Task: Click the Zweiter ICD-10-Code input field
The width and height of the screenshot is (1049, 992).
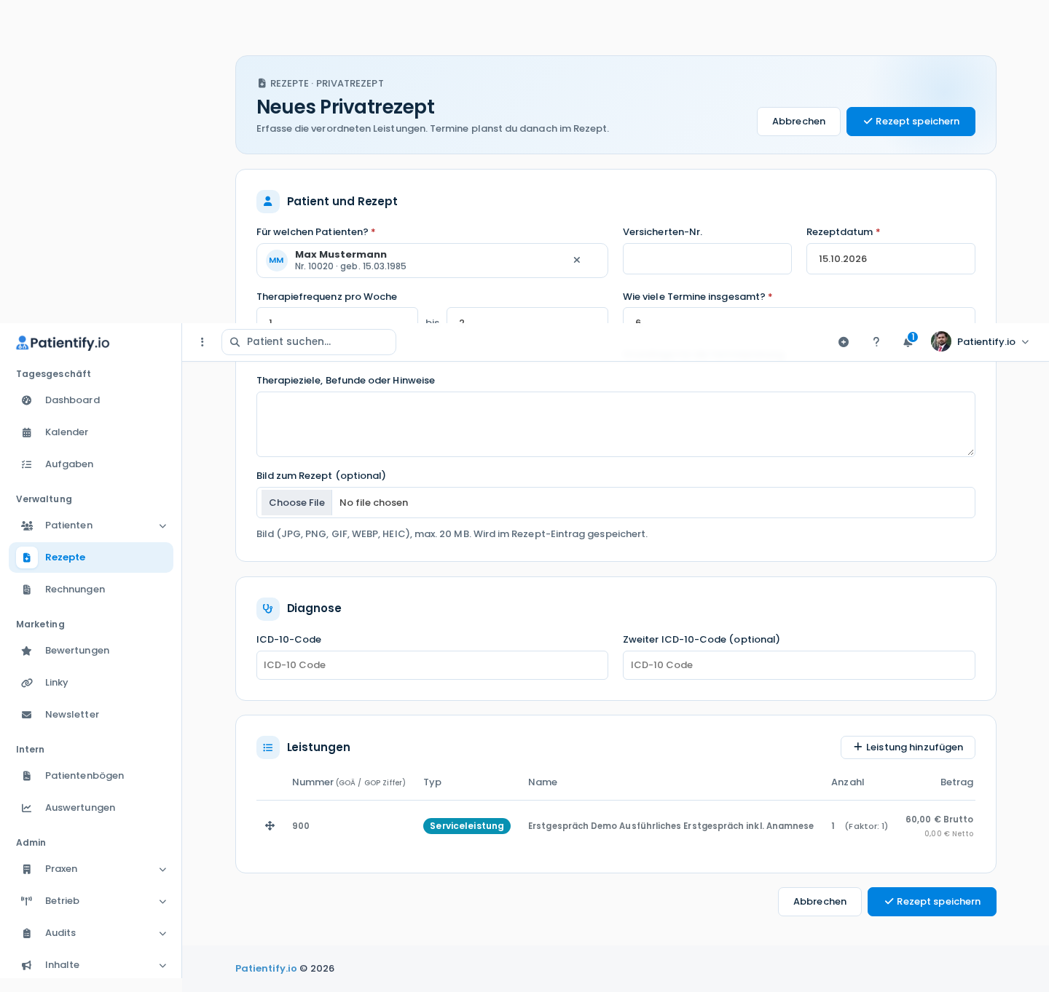Action: [x=798, y=665]
